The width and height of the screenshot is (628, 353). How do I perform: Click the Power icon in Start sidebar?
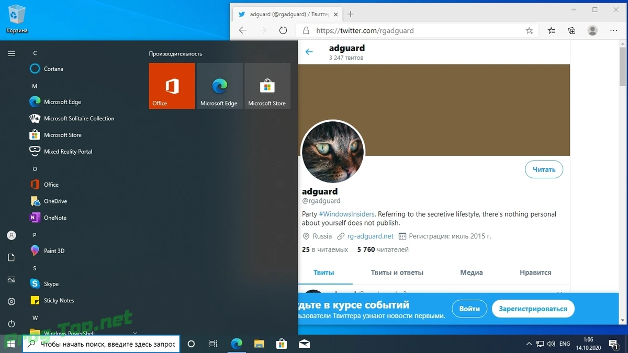[x=12, y=324]
